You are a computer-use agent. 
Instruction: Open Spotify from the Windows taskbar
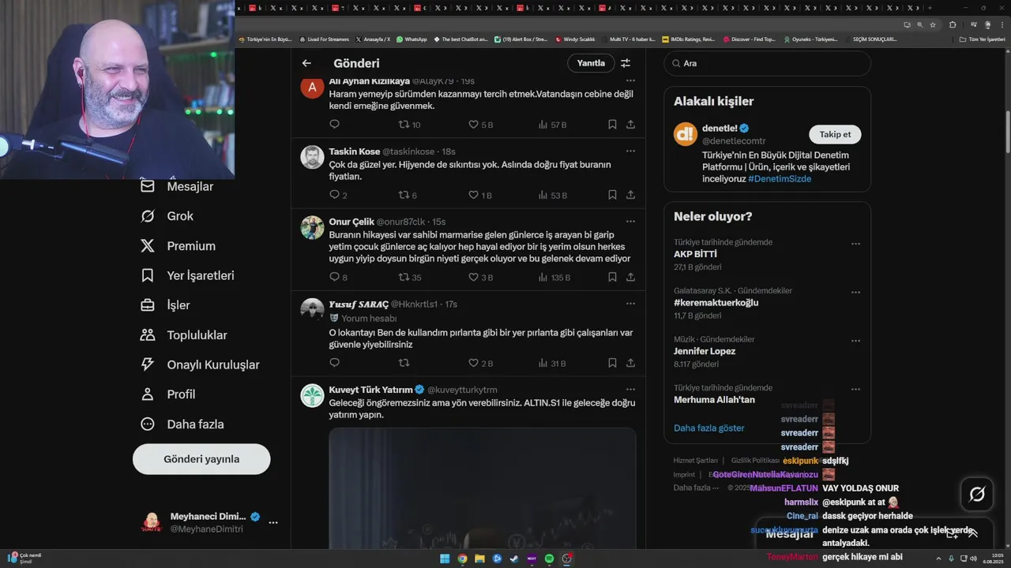point(549,559)
